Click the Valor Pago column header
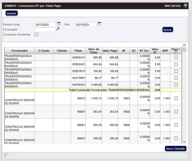 click(110, 51)
